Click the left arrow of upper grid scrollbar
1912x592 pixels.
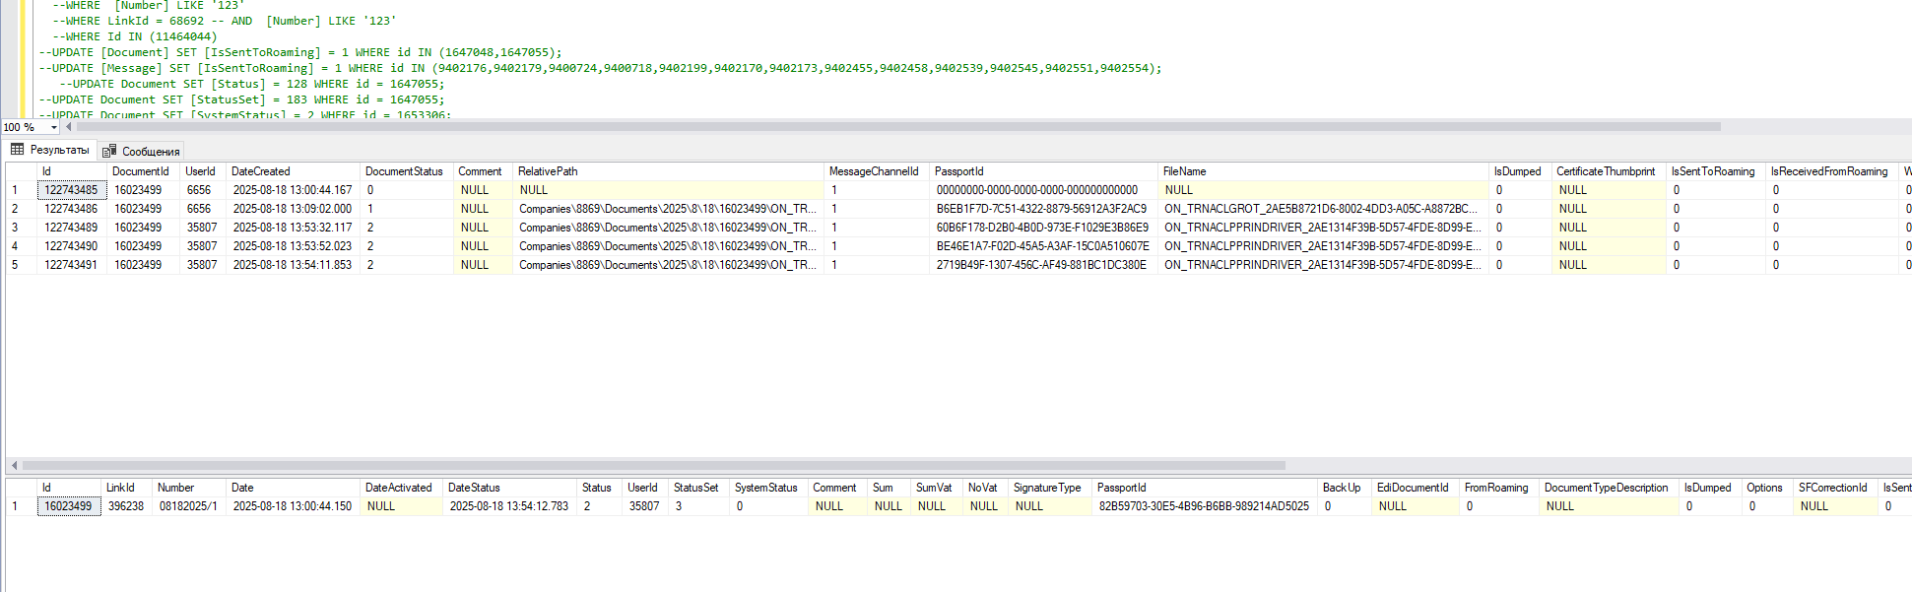tap(14, 465)
